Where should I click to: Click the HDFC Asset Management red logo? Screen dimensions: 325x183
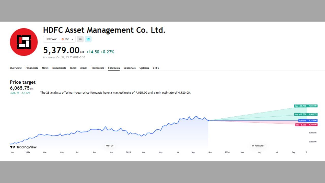(x=24, y=42)
